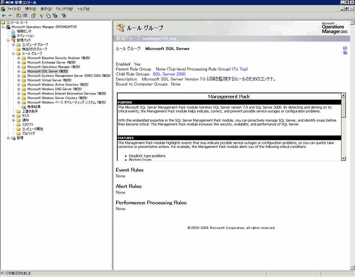Expand the 管理 node at tree bottom
Screen dimensions: 355x277
[8, 138]
